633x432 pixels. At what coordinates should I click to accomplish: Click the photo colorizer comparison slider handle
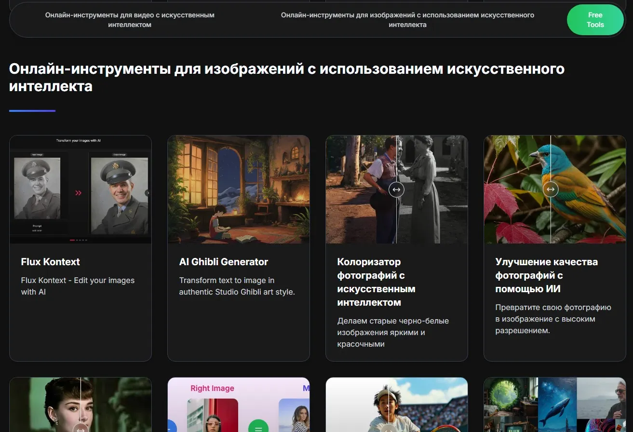point(396,189)
